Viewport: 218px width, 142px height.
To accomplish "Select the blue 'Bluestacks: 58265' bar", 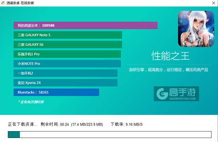I will [56, 92].
